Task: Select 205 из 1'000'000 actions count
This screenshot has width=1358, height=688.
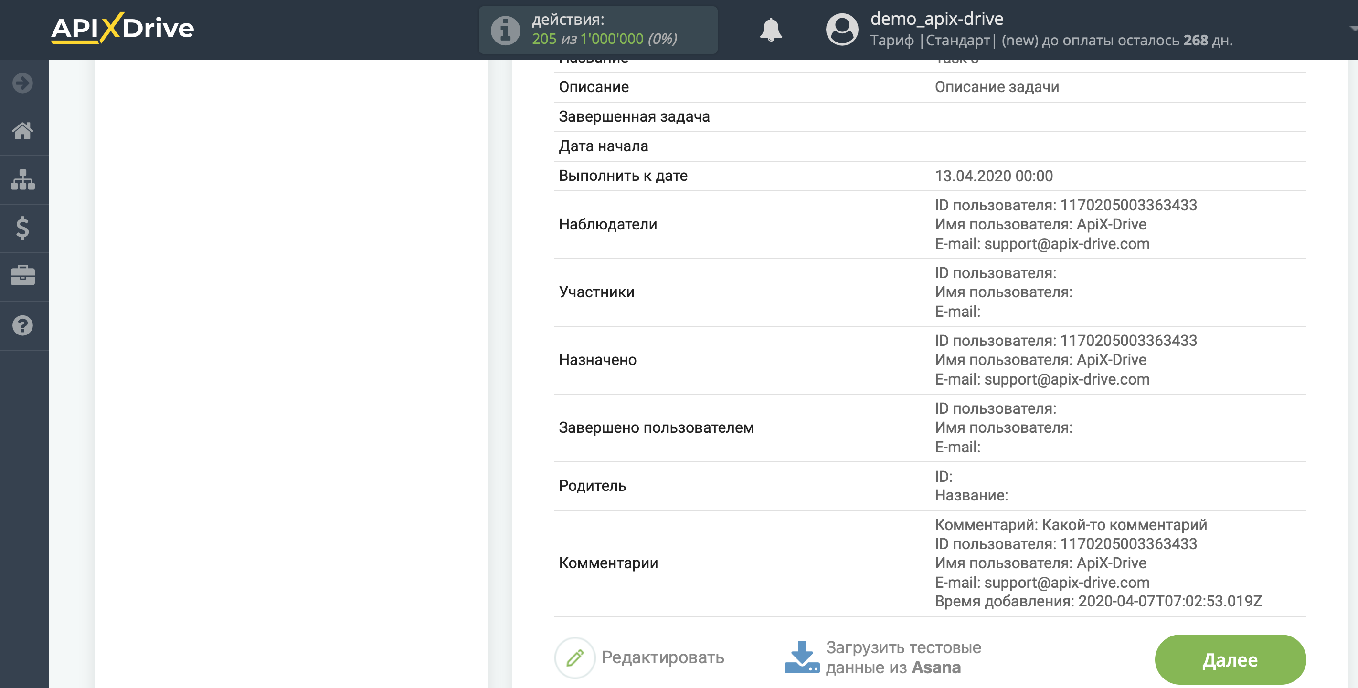Action: pyautogui.click(x=587, y=39)
